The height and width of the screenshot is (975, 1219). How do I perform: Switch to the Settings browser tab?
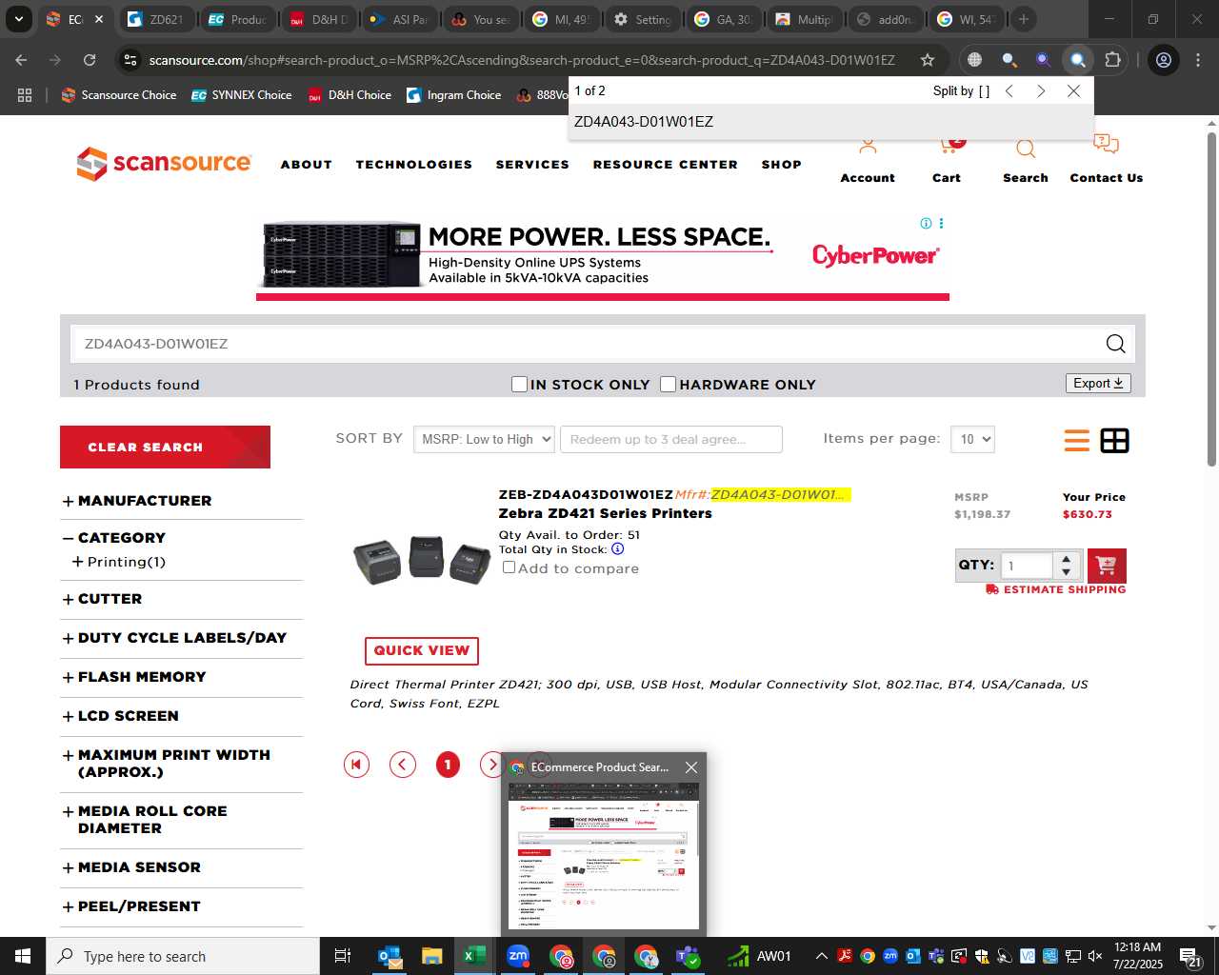[643, 19]
